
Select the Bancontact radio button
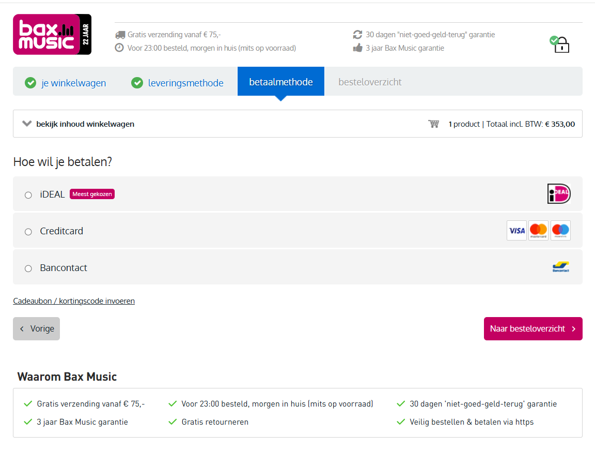tap(28, 269)
